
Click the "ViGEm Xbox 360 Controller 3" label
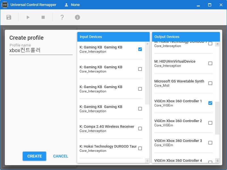(178, 141)
